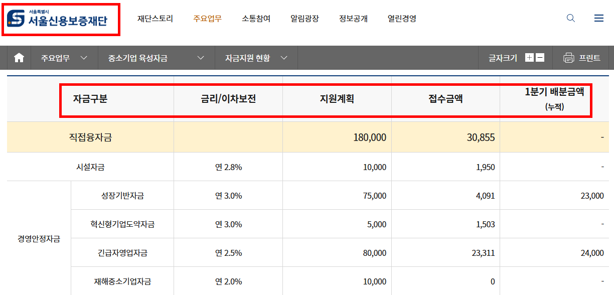Click the printer symbol next to 프린트 text
Screen dimensions: 614x295
tap(568, 57)
